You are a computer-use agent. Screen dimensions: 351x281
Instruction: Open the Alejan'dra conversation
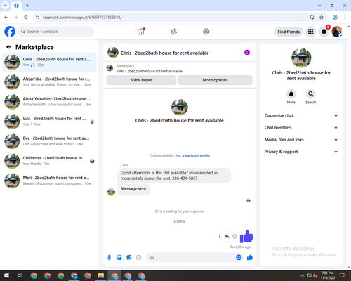(x=49, y=82)
